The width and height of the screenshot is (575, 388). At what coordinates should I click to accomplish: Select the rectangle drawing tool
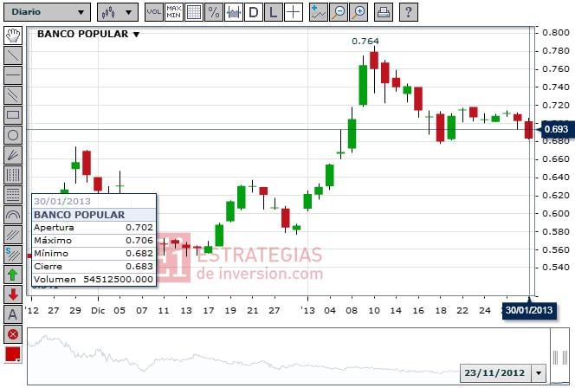(13, 115)
